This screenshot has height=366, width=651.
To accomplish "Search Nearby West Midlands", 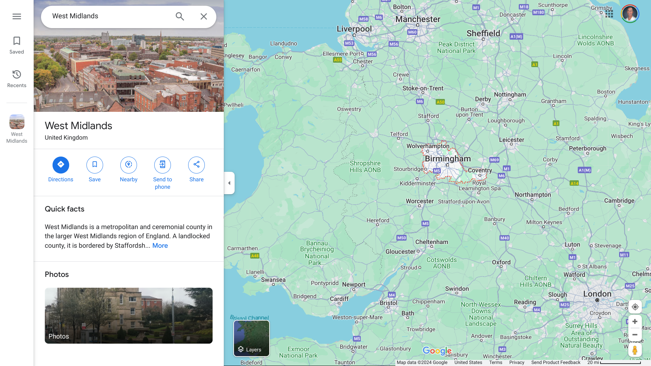I will click(129, 165).
